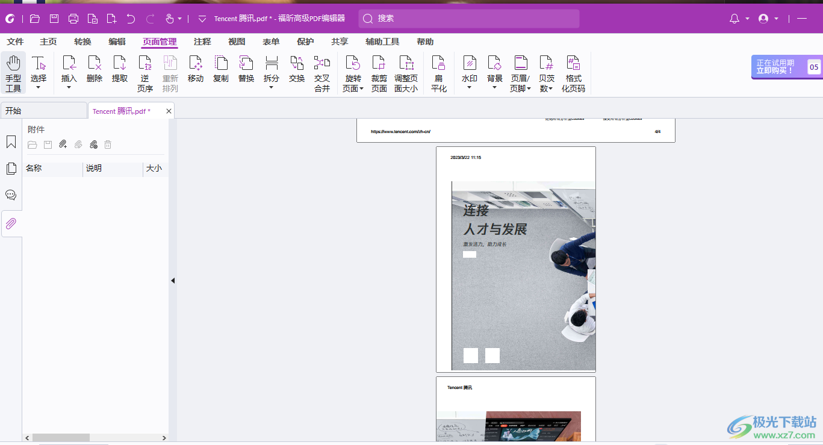This screenshot has height=445, width=823.
Task: Click the 立即购买 trial purchase button
Action: point(787,67)
